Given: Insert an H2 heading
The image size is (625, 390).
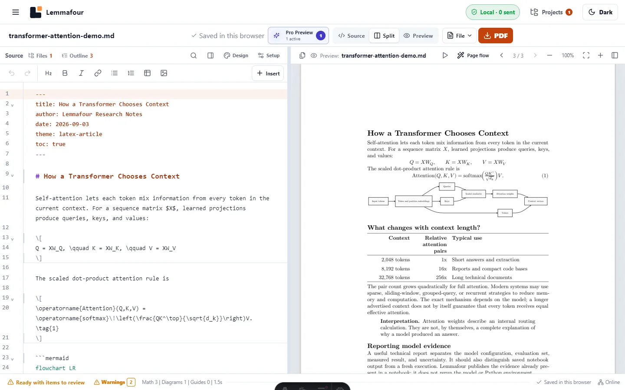Looking at the screenshot, I should click(49, 73).
